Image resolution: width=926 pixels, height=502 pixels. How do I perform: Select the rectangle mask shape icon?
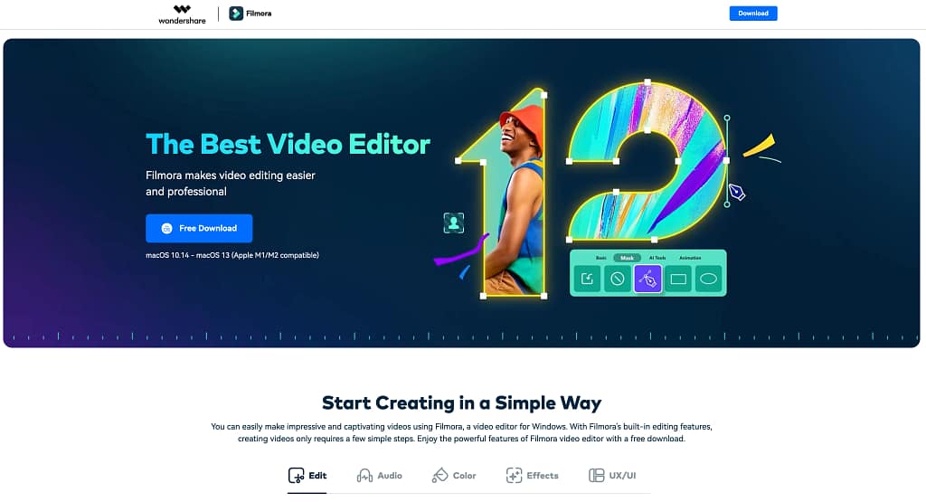coord(678,279)
